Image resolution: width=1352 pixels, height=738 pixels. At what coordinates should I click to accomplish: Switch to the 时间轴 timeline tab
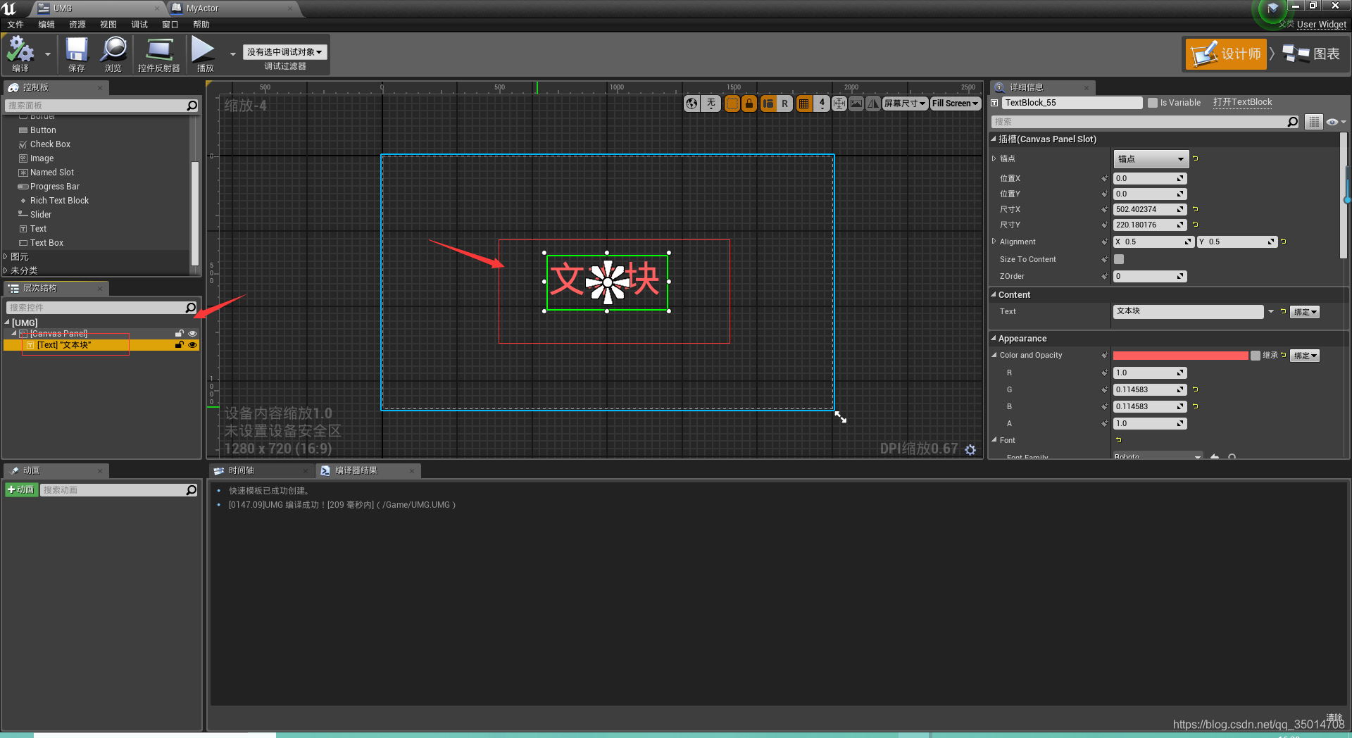coord(261,470)
